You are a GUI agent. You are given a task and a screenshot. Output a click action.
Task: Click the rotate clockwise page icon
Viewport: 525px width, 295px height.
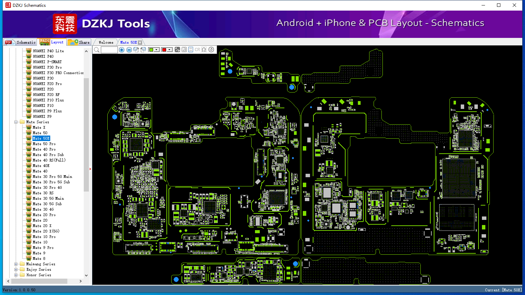click(136, 50)
